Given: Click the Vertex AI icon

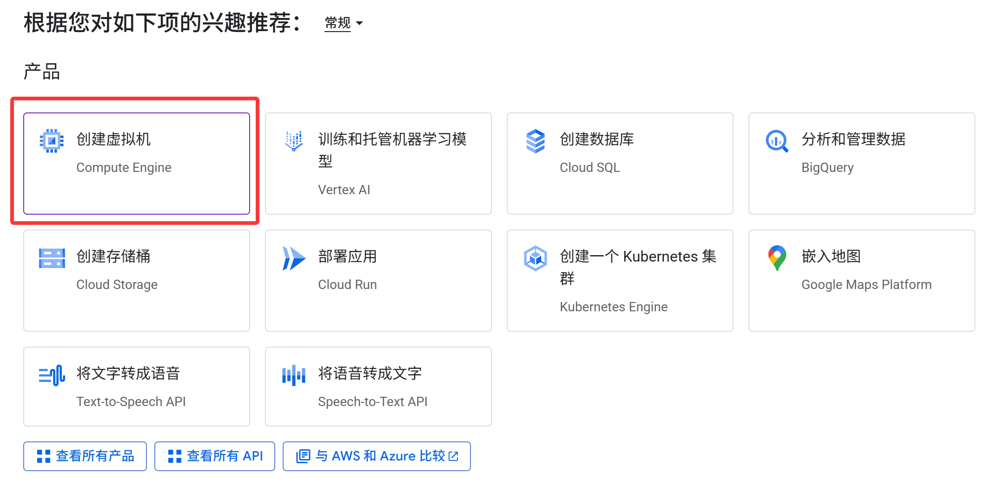Looking at the screenshot, I should click(x=294, y=141).
